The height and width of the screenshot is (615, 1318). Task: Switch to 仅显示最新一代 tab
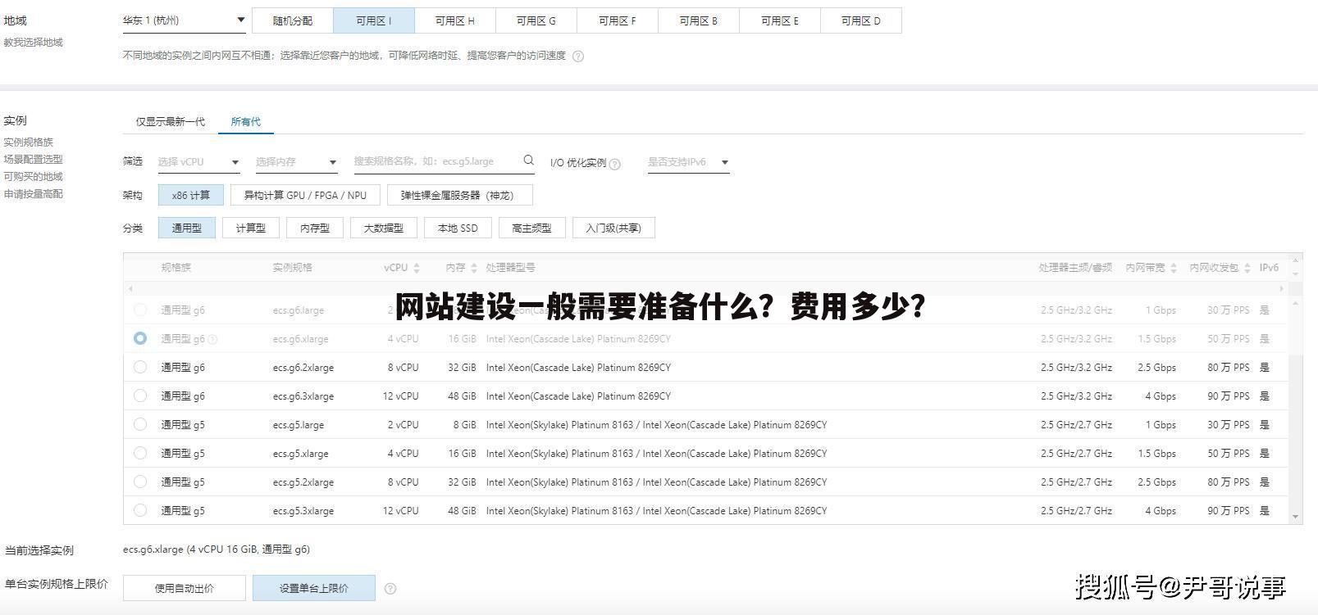click(171, 121)
